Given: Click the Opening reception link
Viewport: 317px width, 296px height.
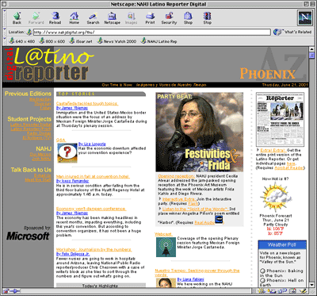Looking at the screenshot, I should coord(177,176).
